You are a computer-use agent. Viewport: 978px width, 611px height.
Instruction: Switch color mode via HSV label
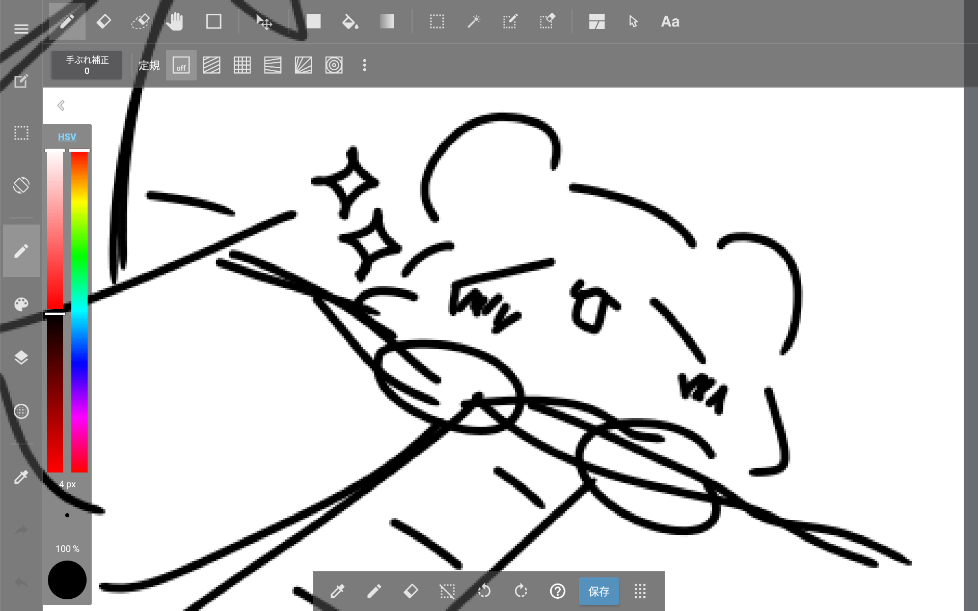(67, 137)
